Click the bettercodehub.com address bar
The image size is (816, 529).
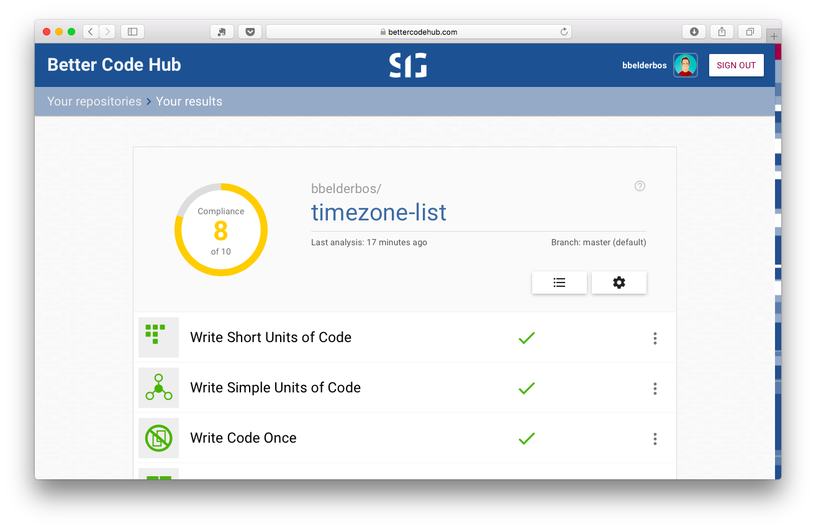(419, 32)
